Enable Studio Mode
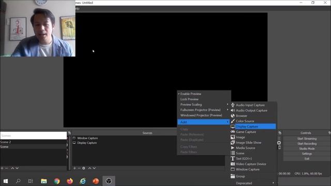 point(307,149)
